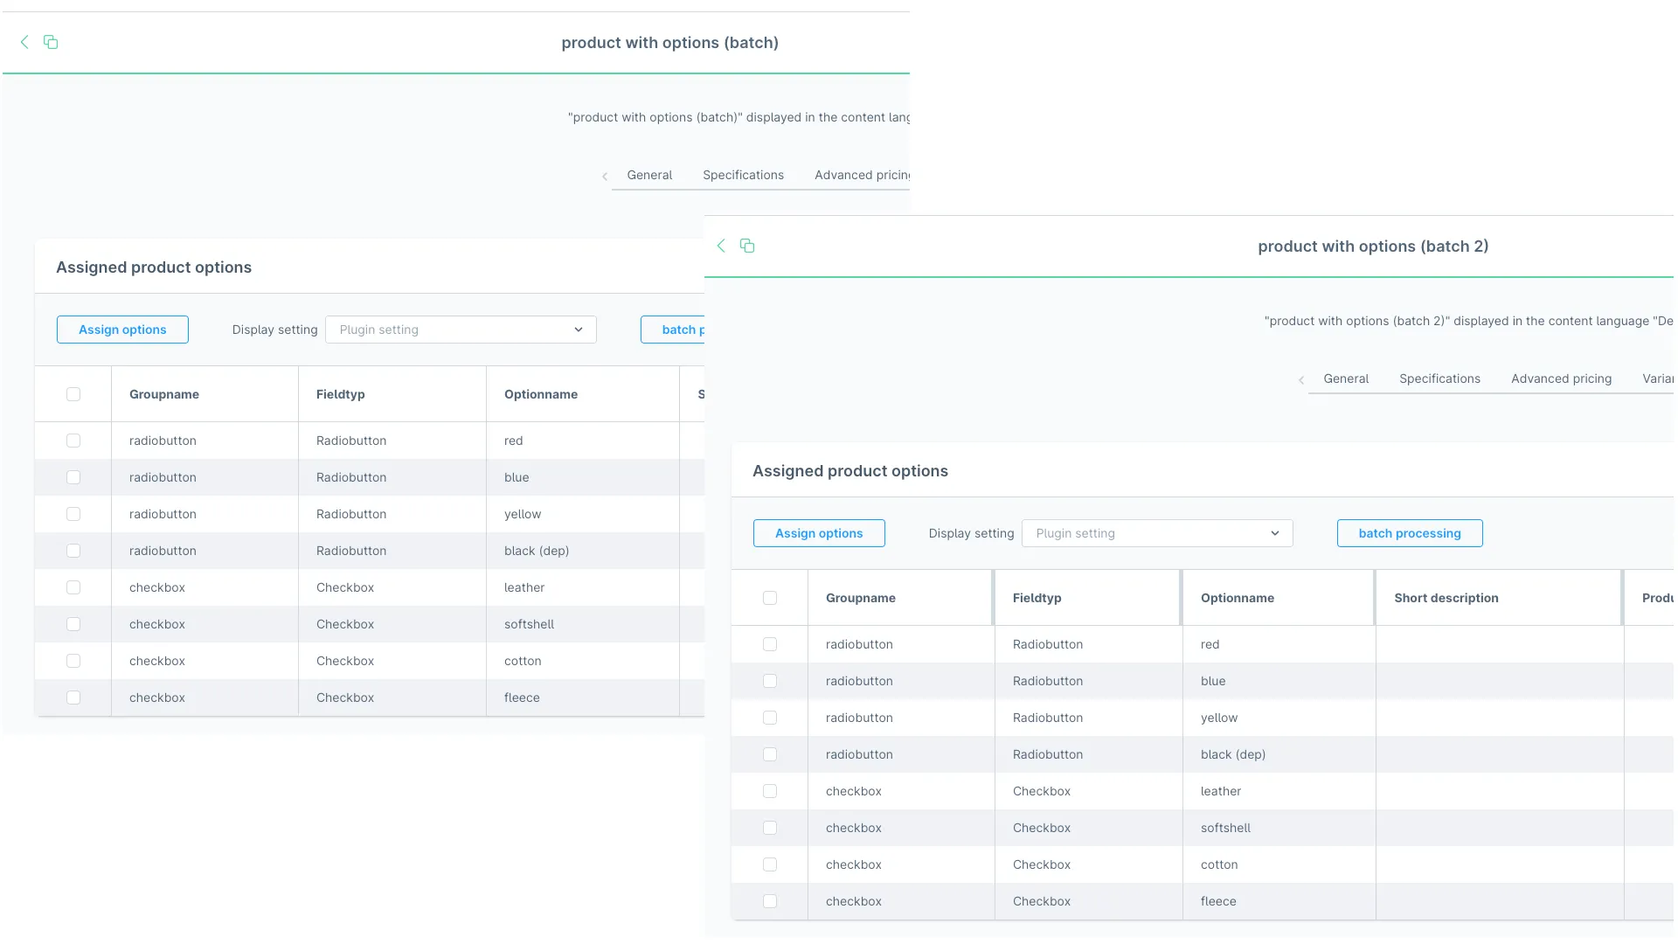Open the Plugin setting dropdown arrow in batch 2
The width and height of the screenshot is (1678, 944).
pyautogui.click(x=1275, y=533)
